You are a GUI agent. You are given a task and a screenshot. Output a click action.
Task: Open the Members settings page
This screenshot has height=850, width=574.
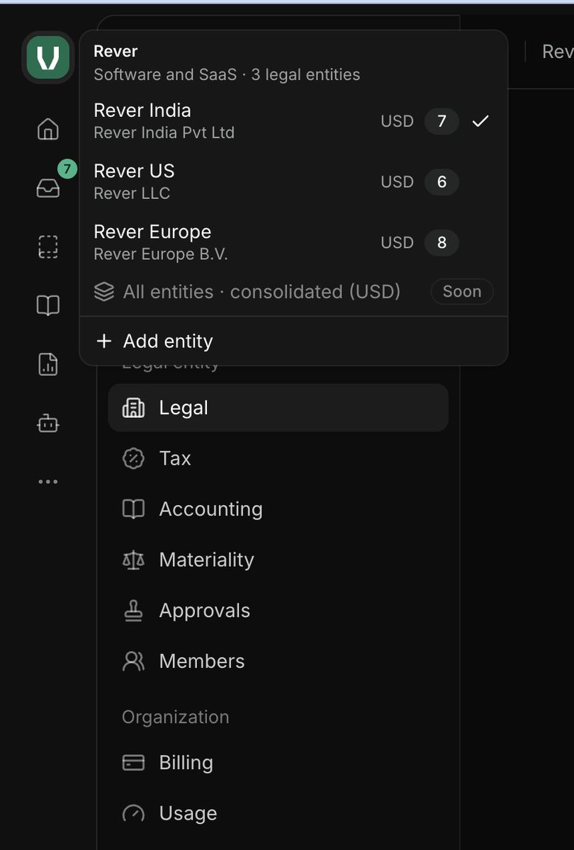point(278,661)
